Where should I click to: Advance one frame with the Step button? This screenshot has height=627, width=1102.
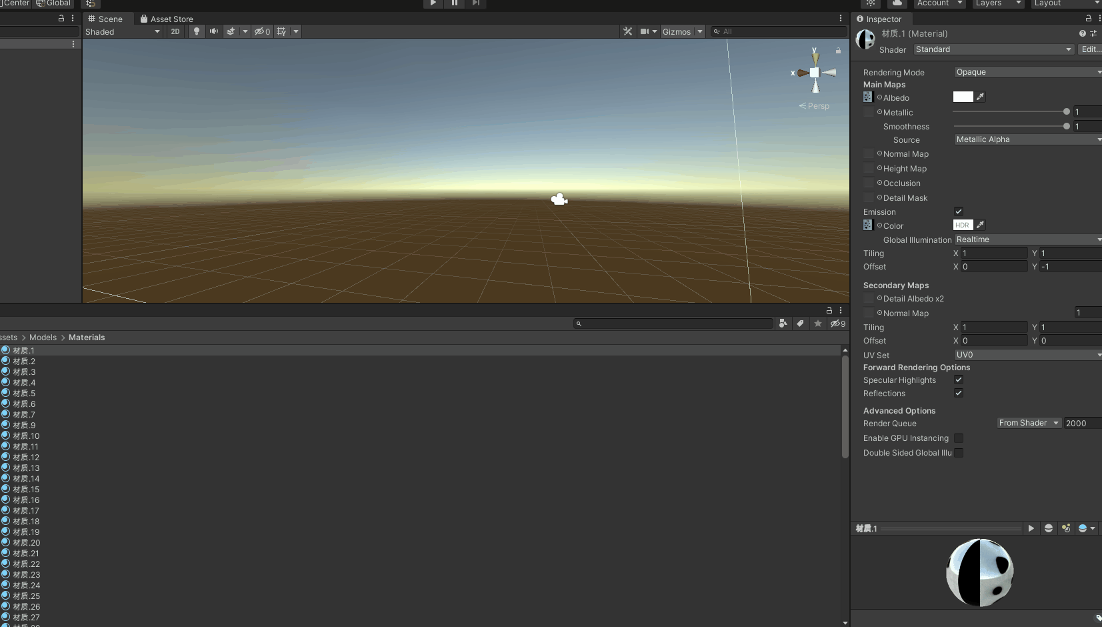pyautogui.click(x=476, y=3)
